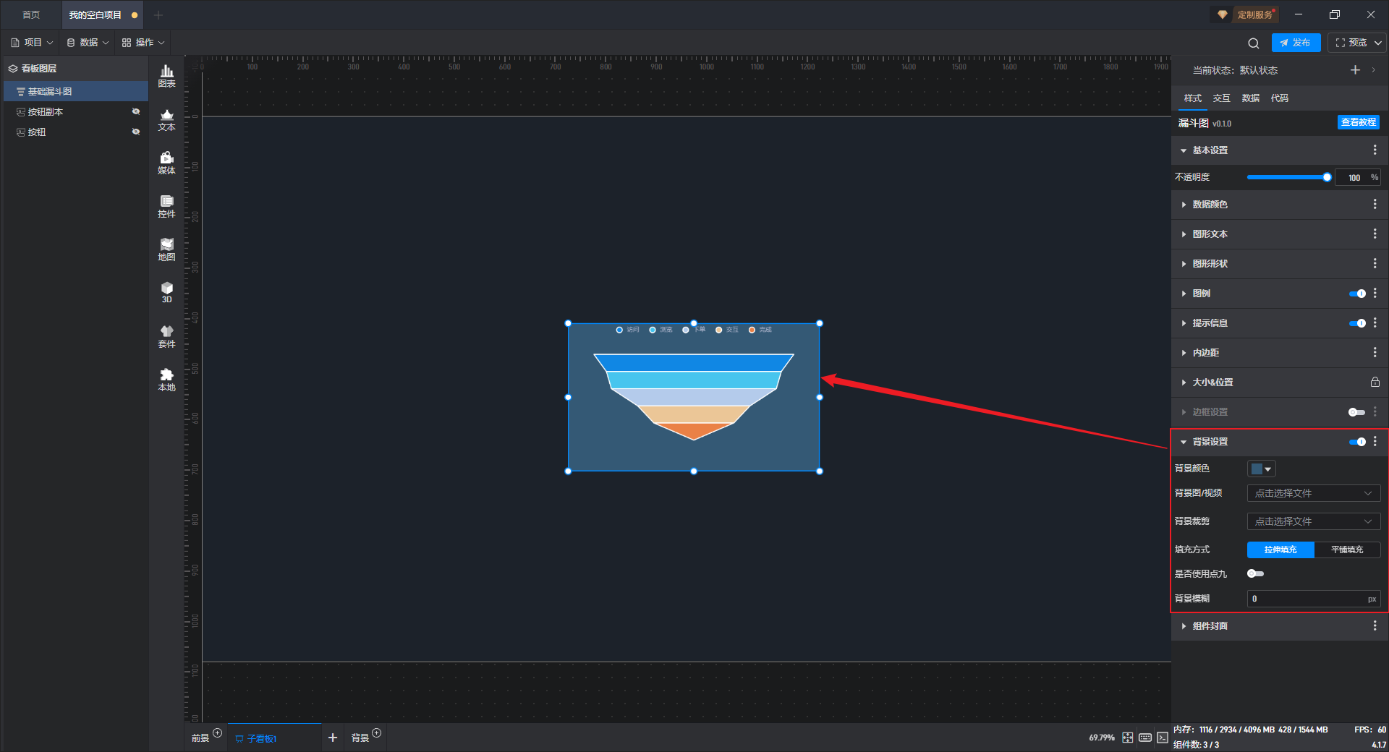Add a new sub-board with plus button
The image size is (1389, 752).
[x=333, y=738]
